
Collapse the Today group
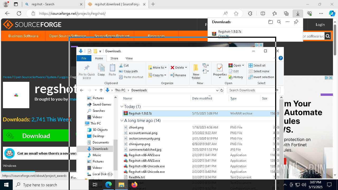click(x=122, y=107)
